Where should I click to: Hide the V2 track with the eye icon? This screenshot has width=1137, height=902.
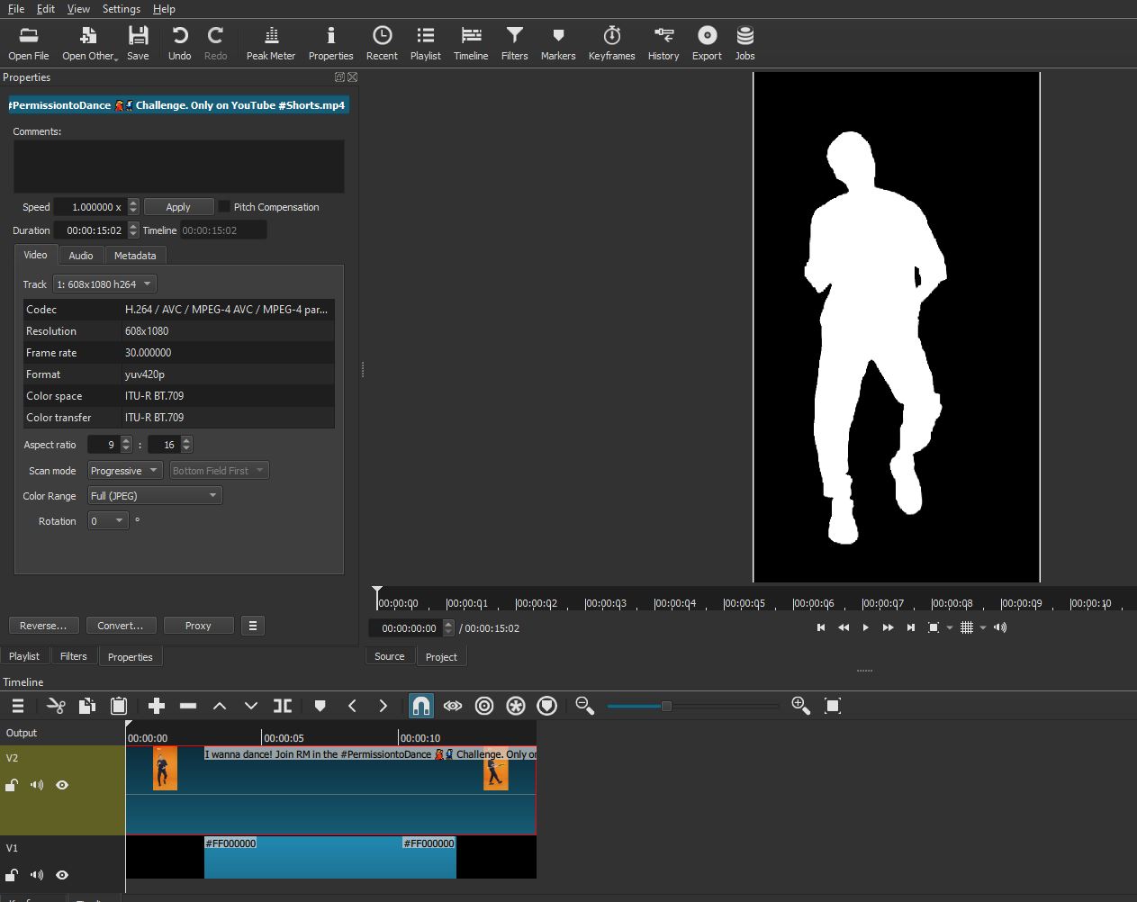point(62,785)
